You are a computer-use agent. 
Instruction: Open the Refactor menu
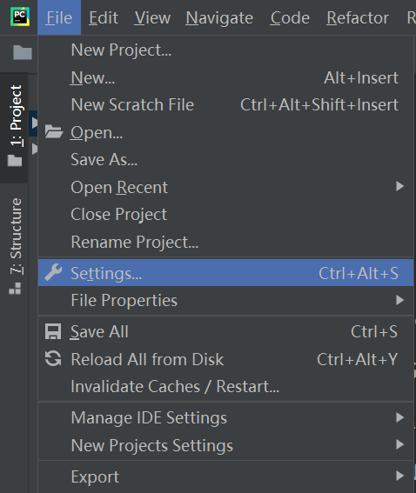(x=358, y=17)
